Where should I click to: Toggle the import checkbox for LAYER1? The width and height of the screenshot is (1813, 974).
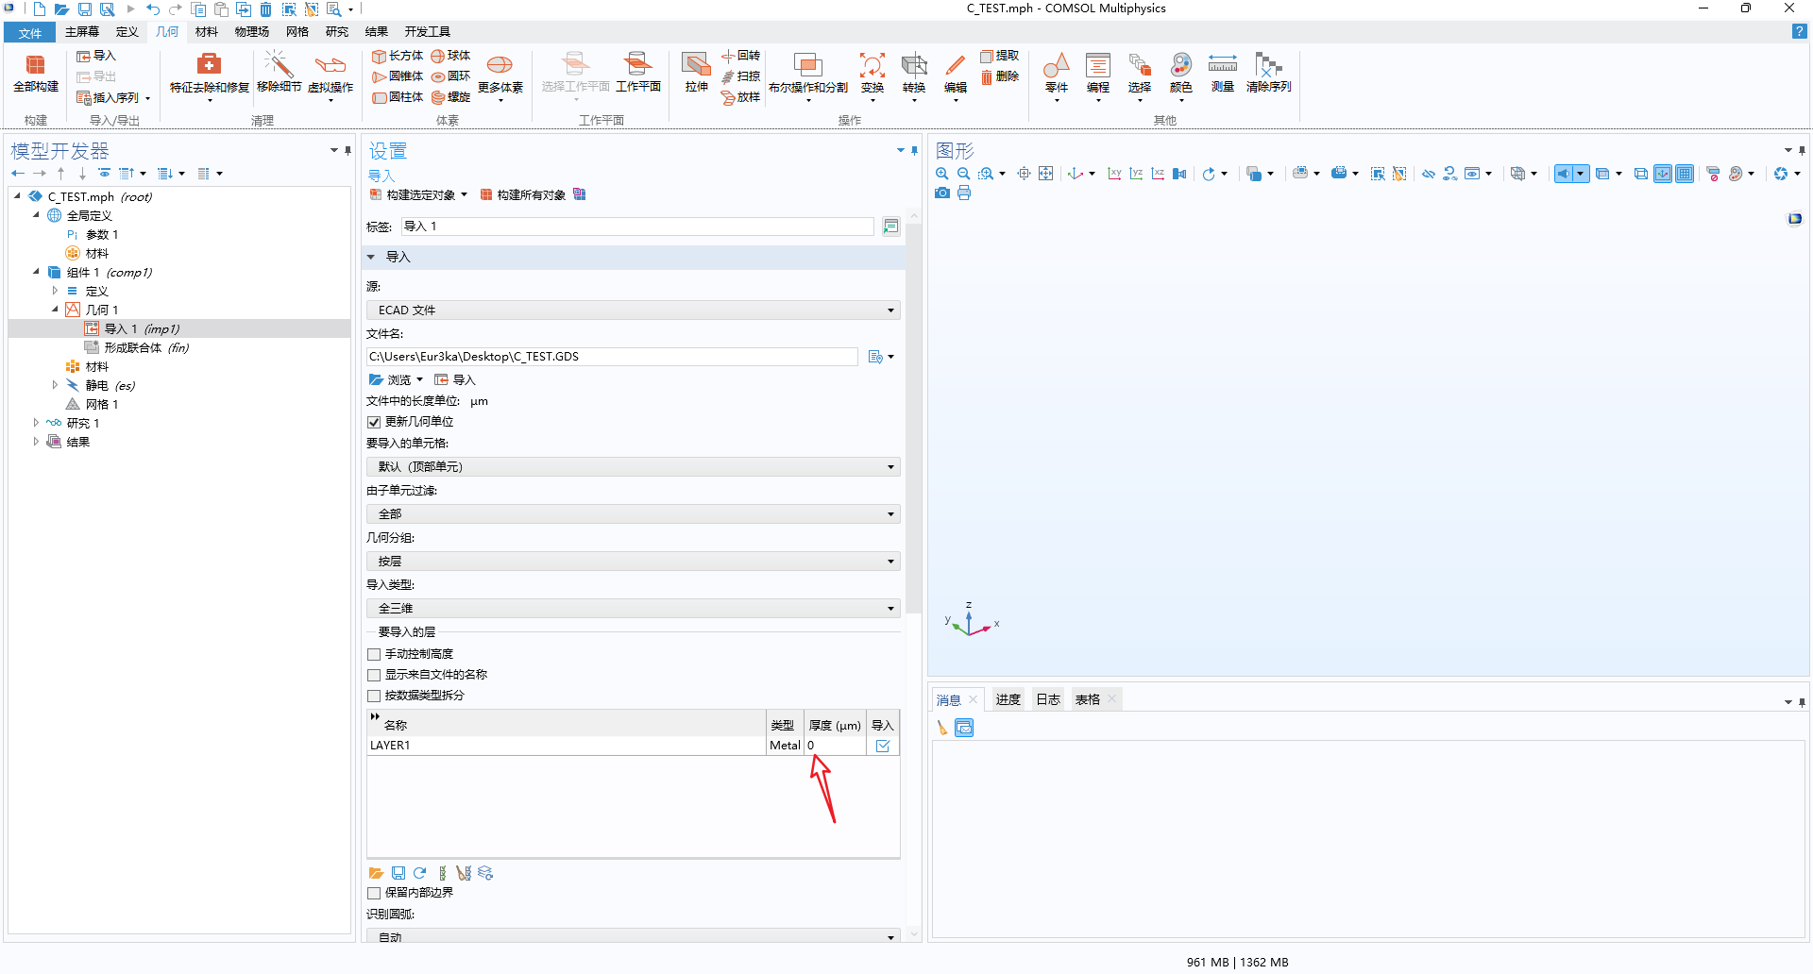click(x=883, y=746)
